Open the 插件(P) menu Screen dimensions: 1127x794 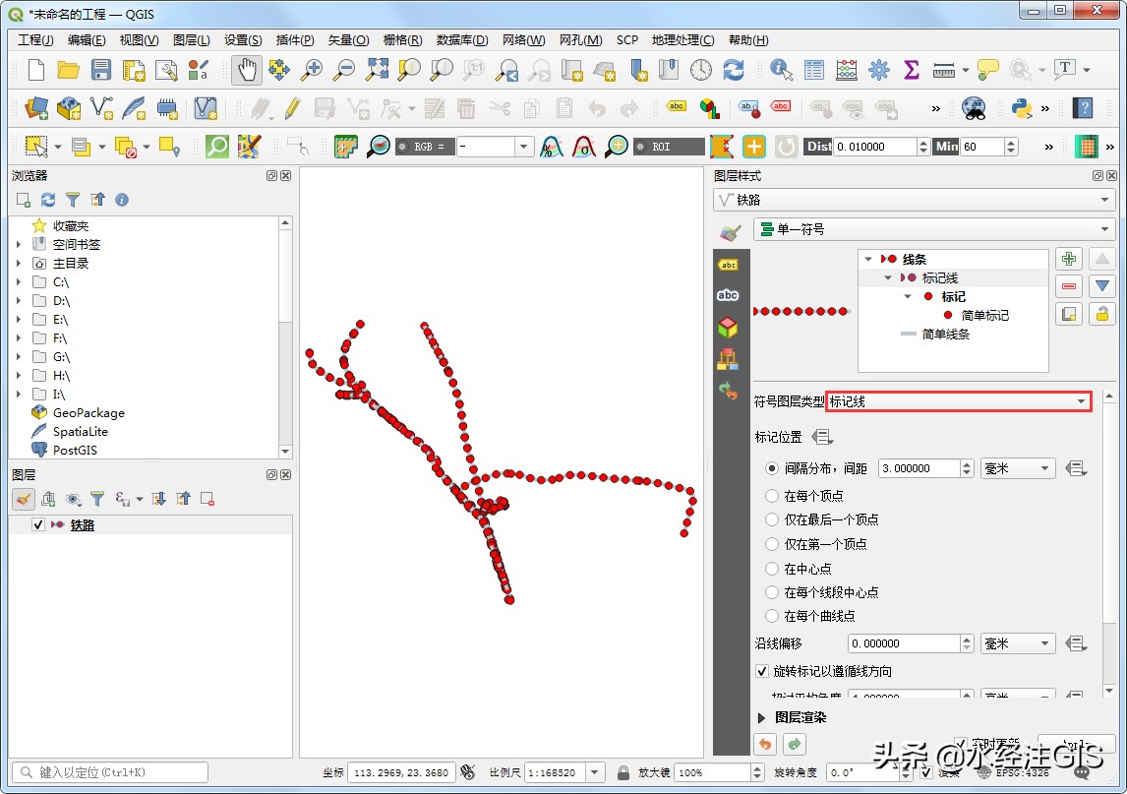[x=295, y=40]
